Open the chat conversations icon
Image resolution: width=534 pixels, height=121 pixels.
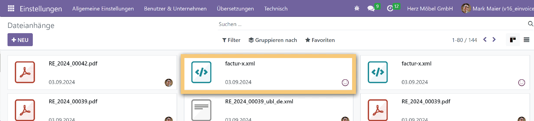371,9
